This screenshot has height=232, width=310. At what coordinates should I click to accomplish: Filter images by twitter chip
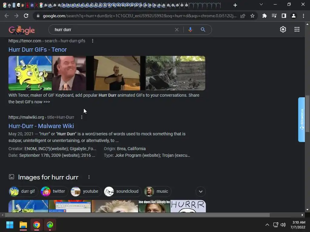pyautogui.click(x=54, y=191)
